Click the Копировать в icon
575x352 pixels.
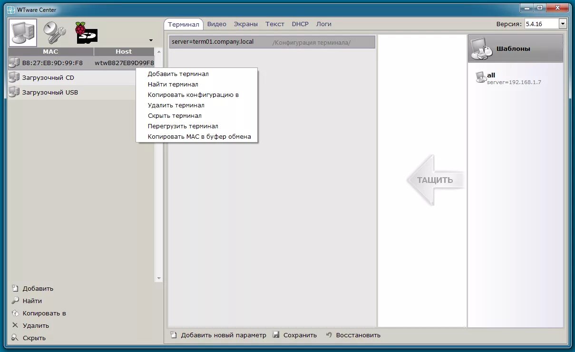tap(15, 313)
